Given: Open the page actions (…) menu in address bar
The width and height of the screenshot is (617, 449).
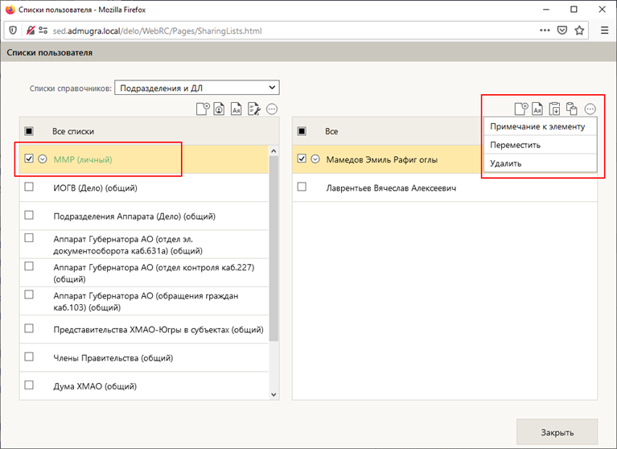Looking at the screenshot, I should coord(545,31).
